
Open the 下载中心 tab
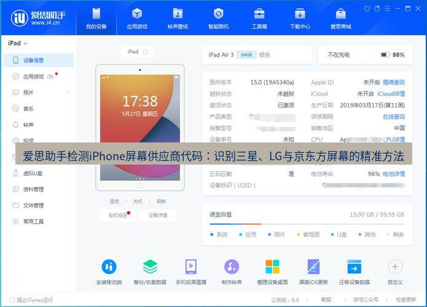[300, 18]
